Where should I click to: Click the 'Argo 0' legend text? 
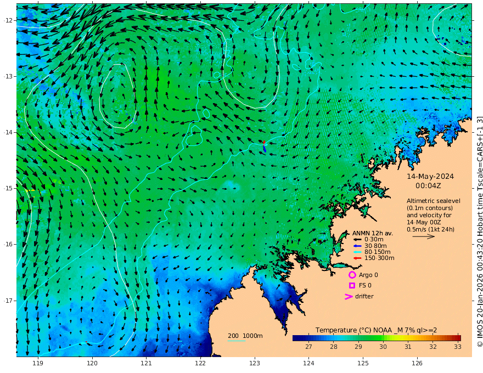[368, 275]
